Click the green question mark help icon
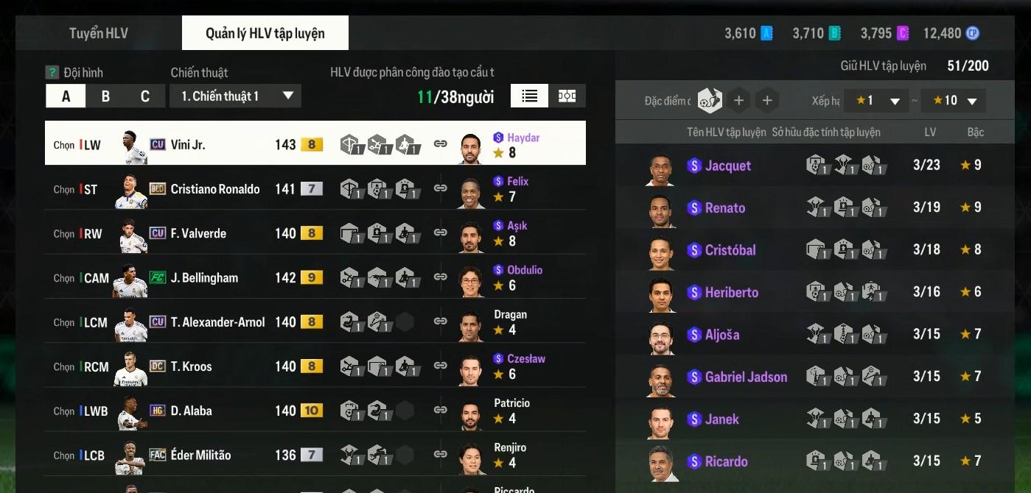This screenshot has height=493, width=1031. 52,72
